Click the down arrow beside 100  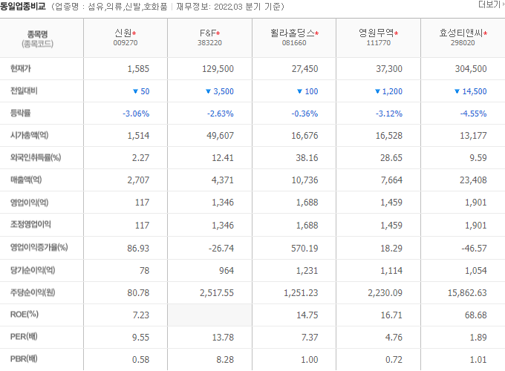click(x=299, y=91)
